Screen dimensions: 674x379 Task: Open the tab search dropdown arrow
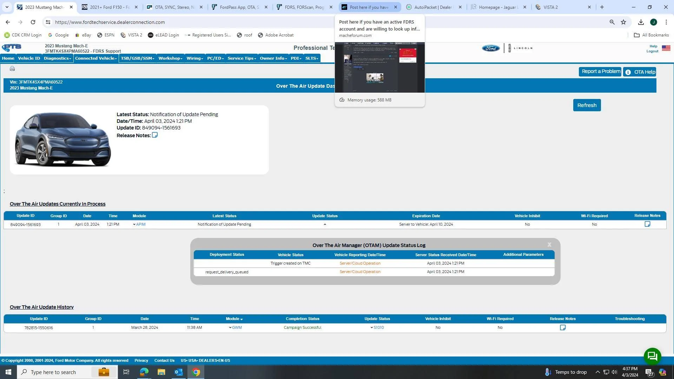(x=7, y=7)
